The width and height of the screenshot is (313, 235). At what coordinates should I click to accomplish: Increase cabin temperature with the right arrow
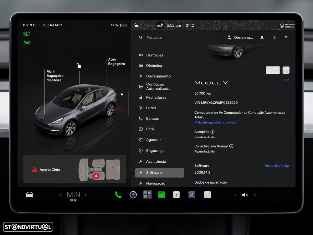pyautogui.click(x=86, y=195)
